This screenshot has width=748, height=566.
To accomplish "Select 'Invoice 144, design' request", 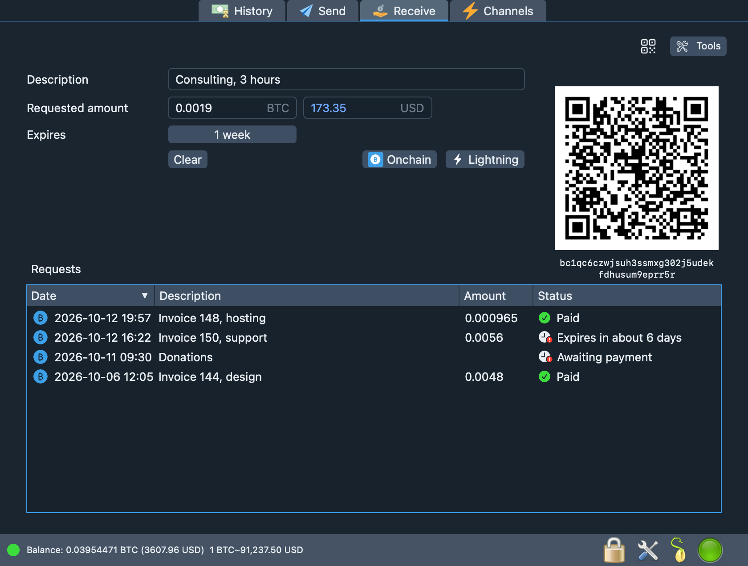I will 210,377.
